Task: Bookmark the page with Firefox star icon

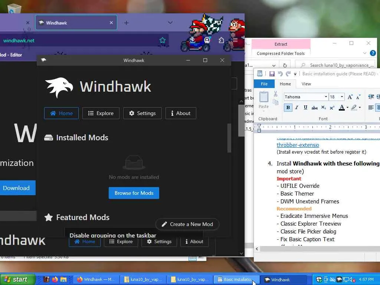Action: click(x=163, y=40)
